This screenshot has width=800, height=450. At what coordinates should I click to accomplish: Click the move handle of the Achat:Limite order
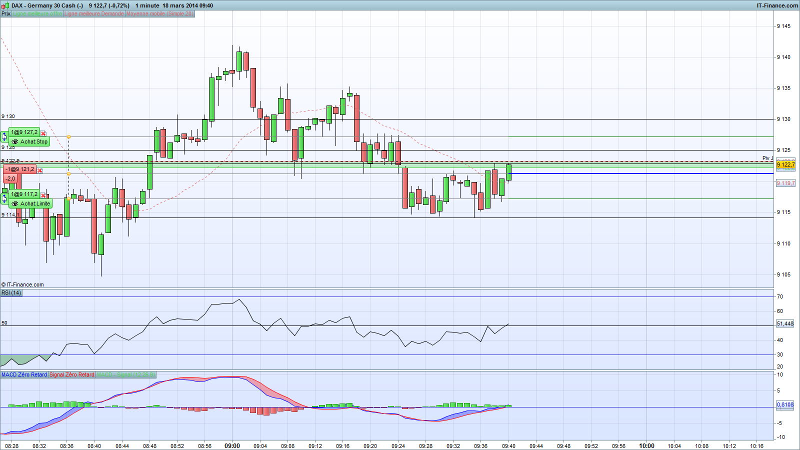click(x=4, y=198)
